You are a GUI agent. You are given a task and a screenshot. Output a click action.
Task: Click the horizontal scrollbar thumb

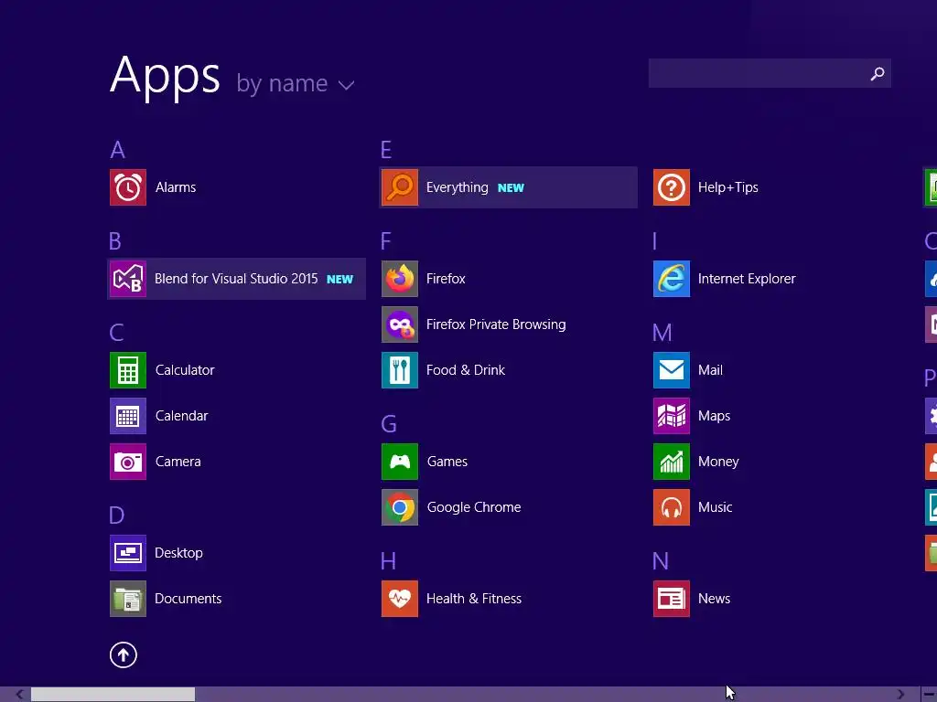(113, 695)
